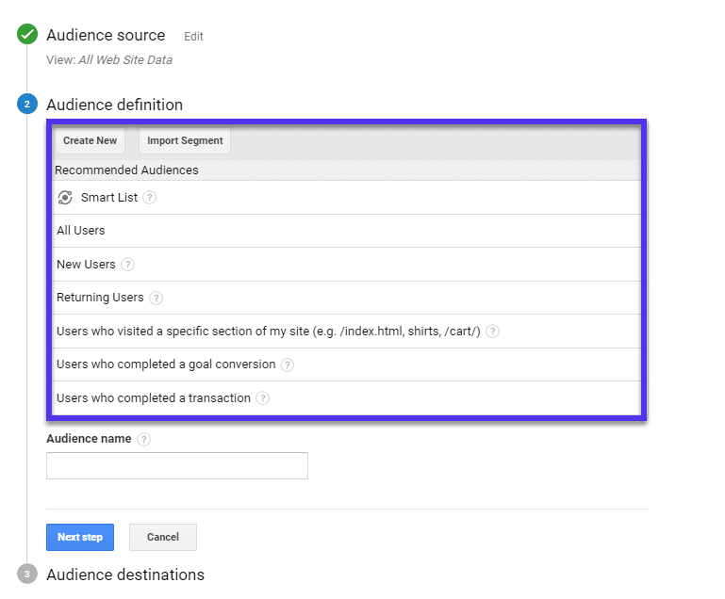Image resolution: width=725 pixels, height=599 pixels.
Task: Click the Smart List icon
Action: pyautogui.click(x=65, y=198)
